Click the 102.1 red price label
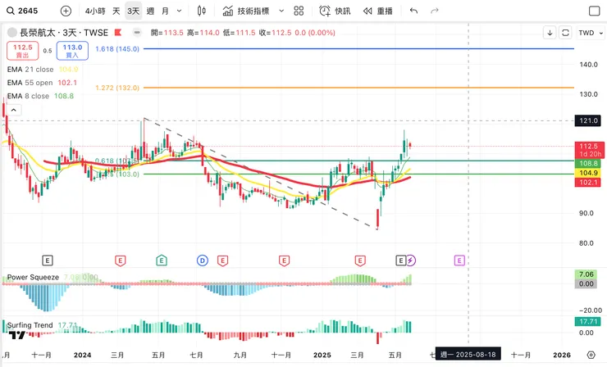Screen dimensions: 607x367 coord(587,182)
